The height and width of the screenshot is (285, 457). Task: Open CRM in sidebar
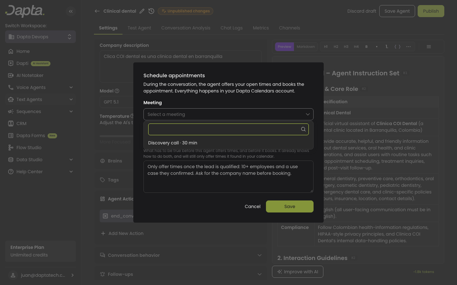[x=40, y=123]
